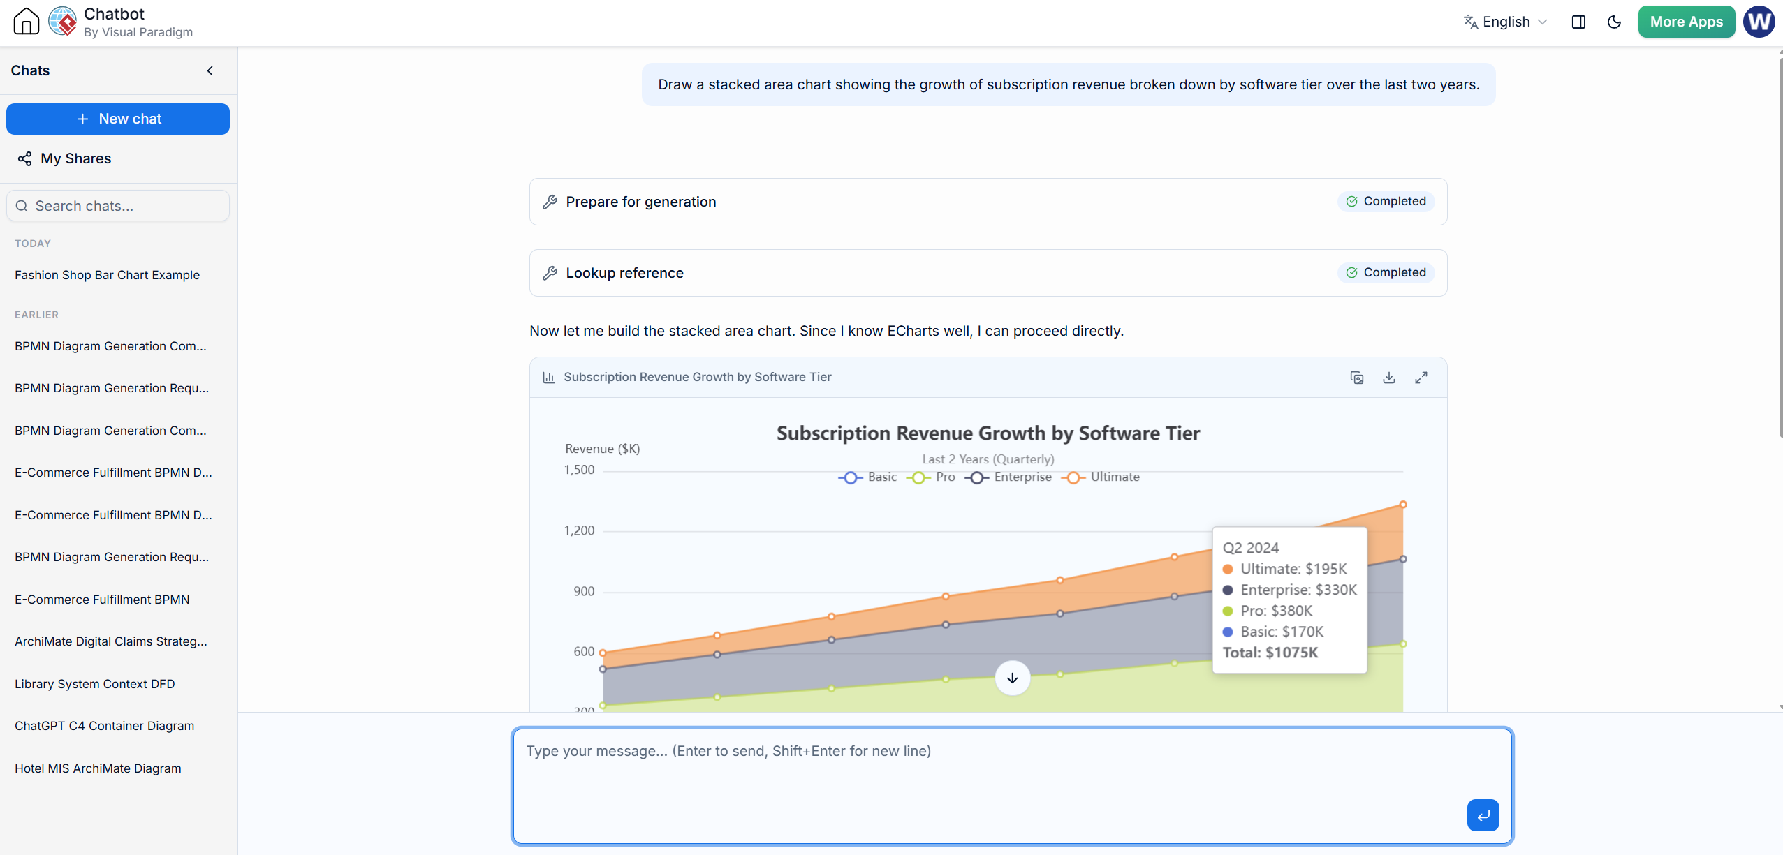The image size is (1783, 855).
Task: Toggle Ultimate series in legend
Action: point(1101,477)
